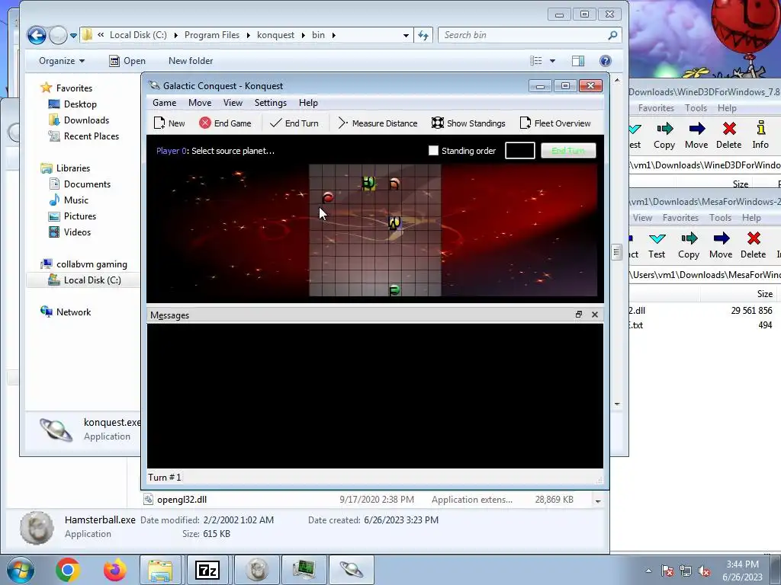
Task: Open Google Chrome from taskbar
Action: tap(68, 570)
